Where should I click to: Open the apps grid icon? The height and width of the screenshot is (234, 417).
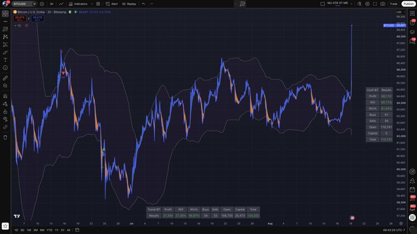[x=412, y=218]
